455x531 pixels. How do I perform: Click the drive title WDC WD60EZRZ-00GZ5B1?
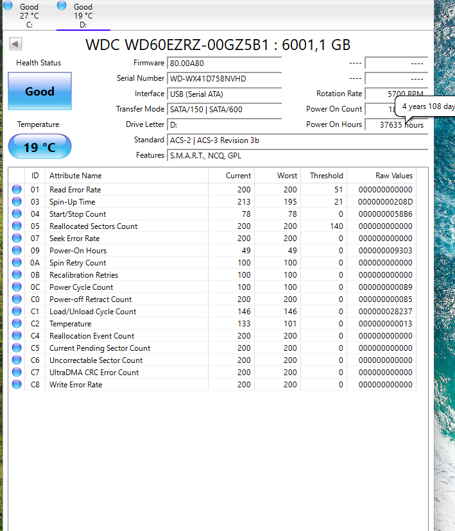point(177,45)
